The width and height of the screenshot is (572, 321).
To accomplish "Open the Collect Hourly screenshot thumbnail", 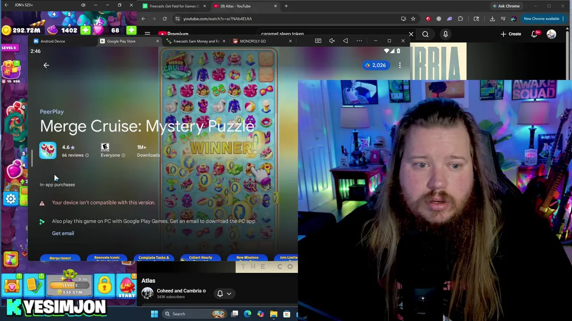I will point(200,258).
